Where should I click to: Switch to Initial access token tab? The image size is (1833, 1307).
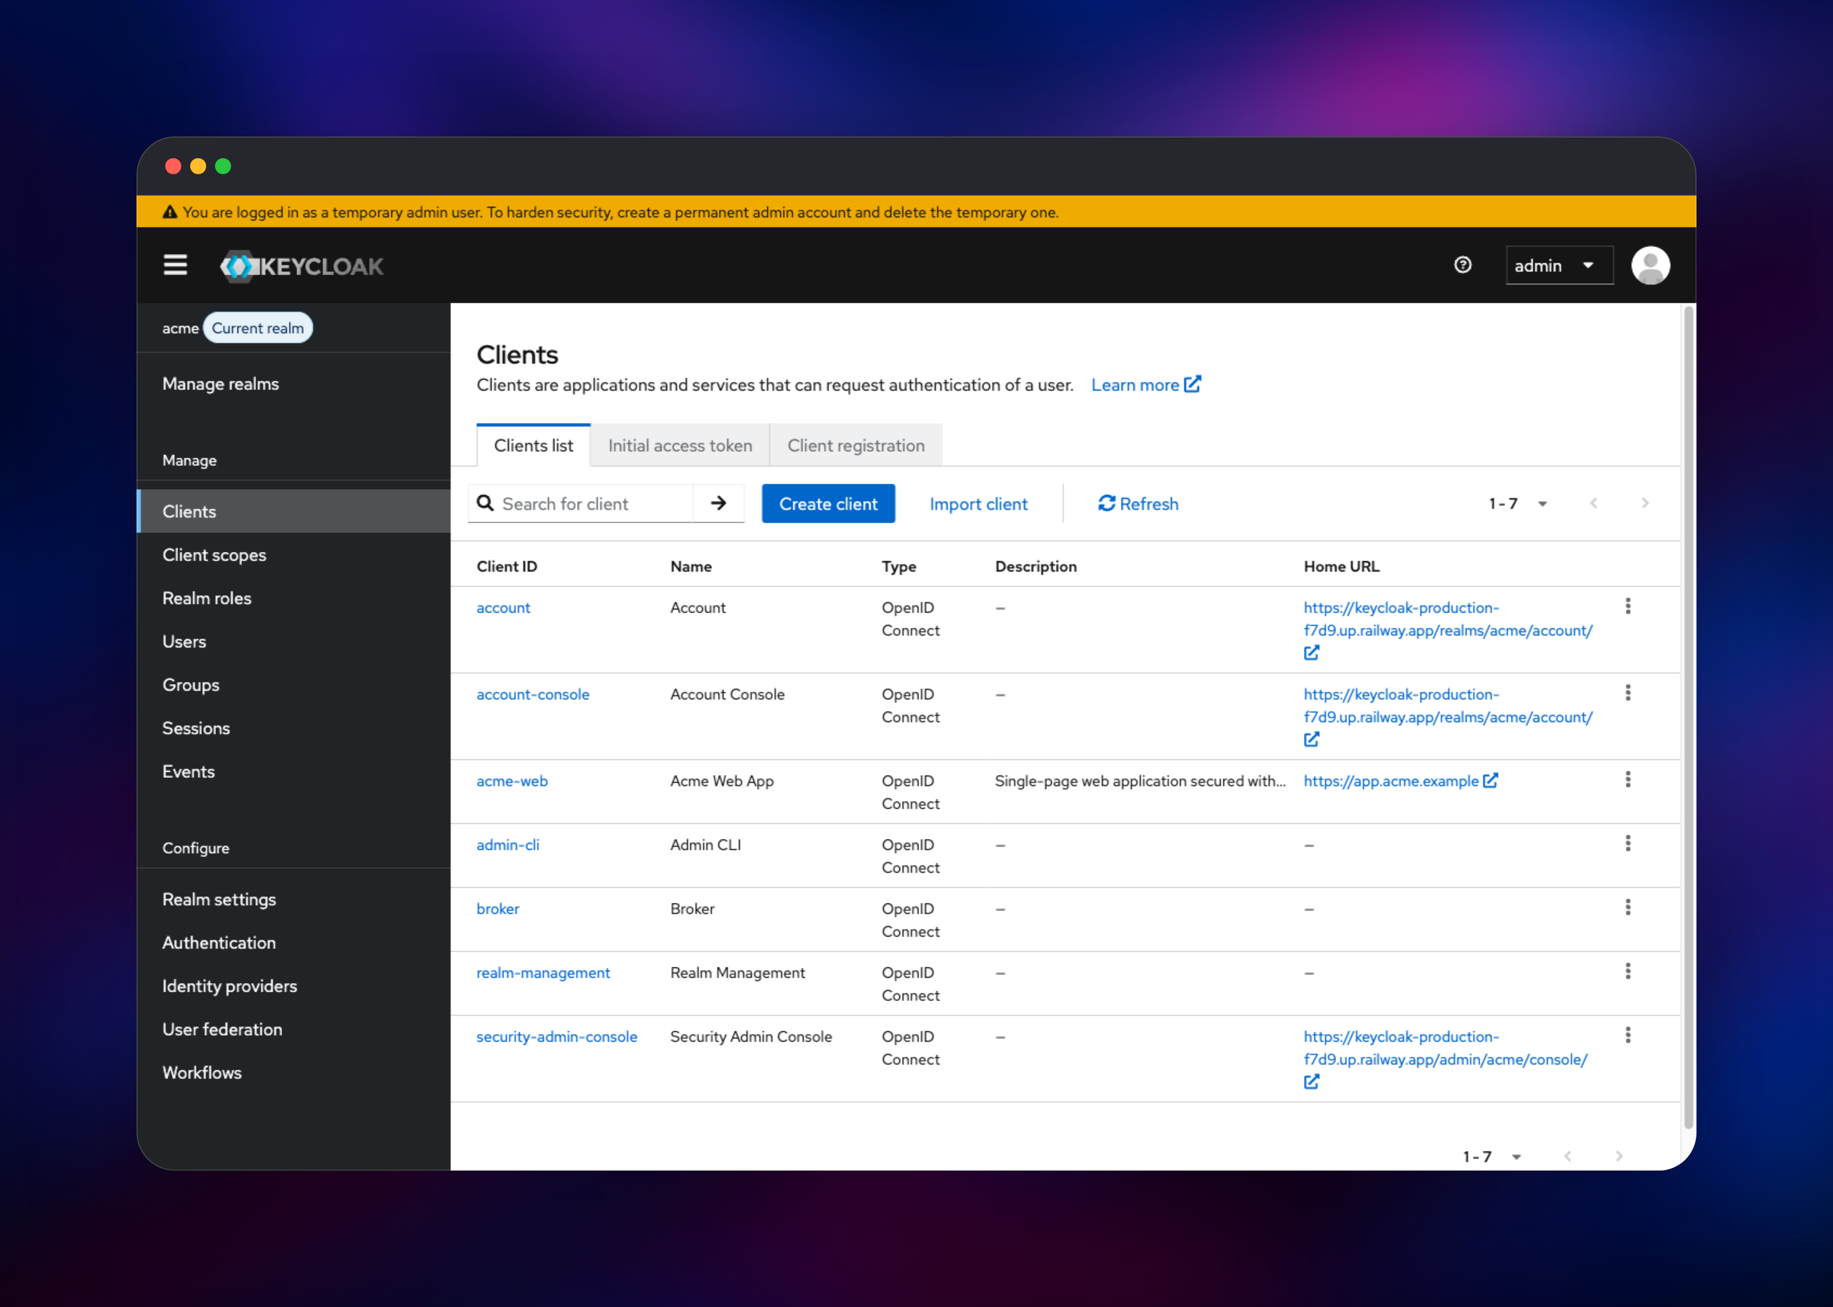pyautogui.click(x=679, y=445)
